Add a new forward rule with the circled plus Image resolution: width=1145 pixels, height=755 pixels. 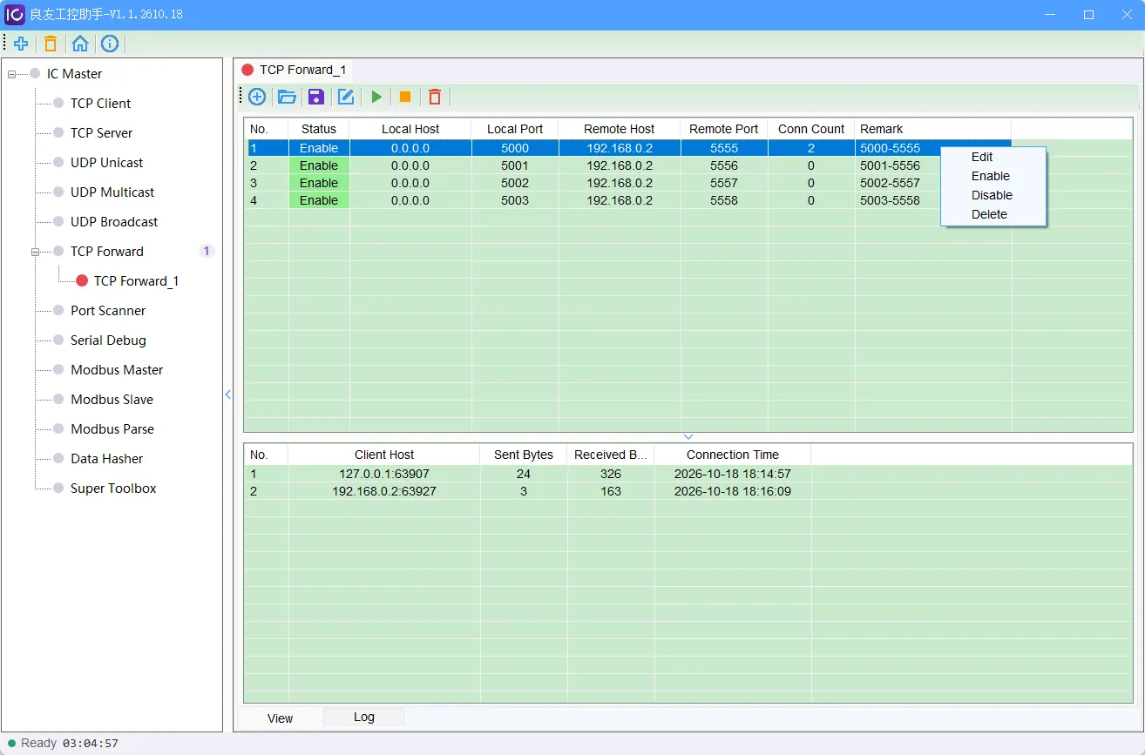(x=257, y=97)
